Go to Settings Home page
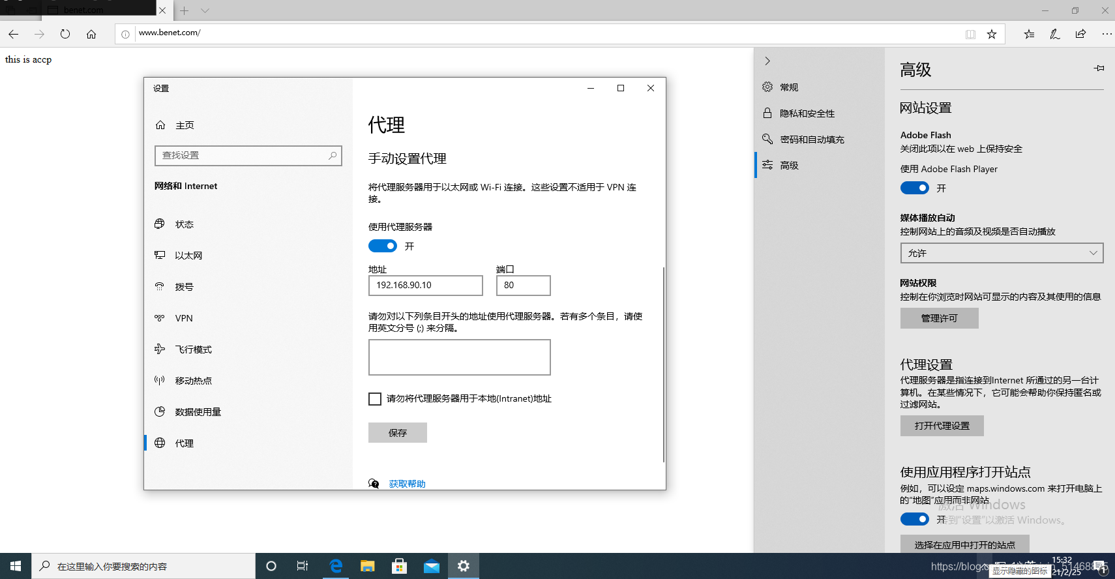 [x=248, y=125]
